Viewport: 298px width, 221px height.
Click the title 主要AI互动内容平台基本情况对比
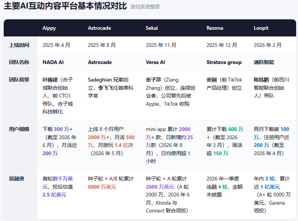pyautogui.click(x=65, y=6)
